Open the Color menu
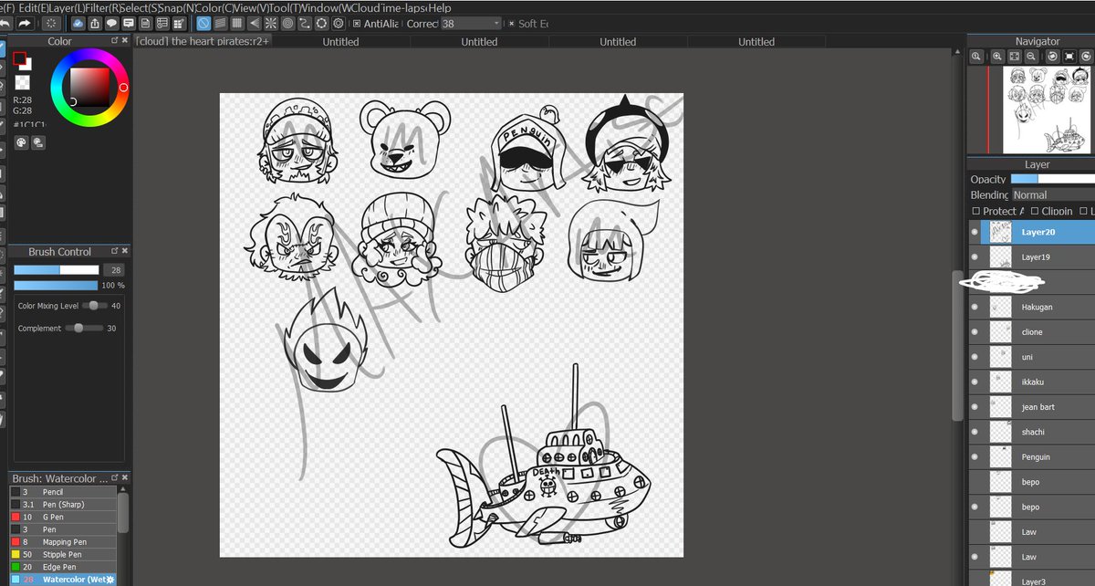This screenshot has width=1095, height=586. 215,7
